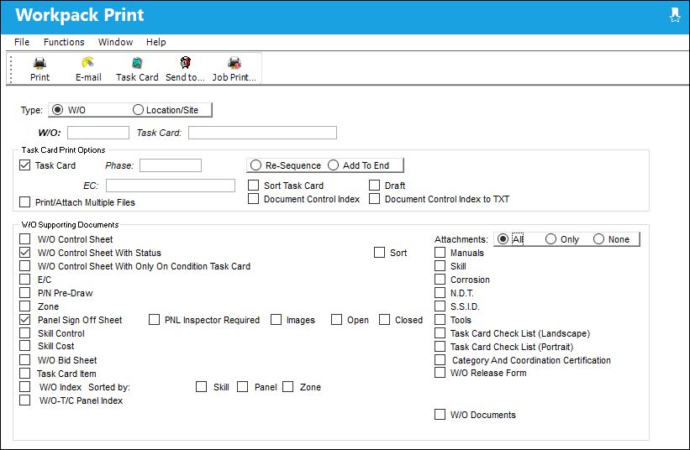Viewport: 690px width, 450px height.
Task: Open the Window menu
Action: [x=115, y=42]
